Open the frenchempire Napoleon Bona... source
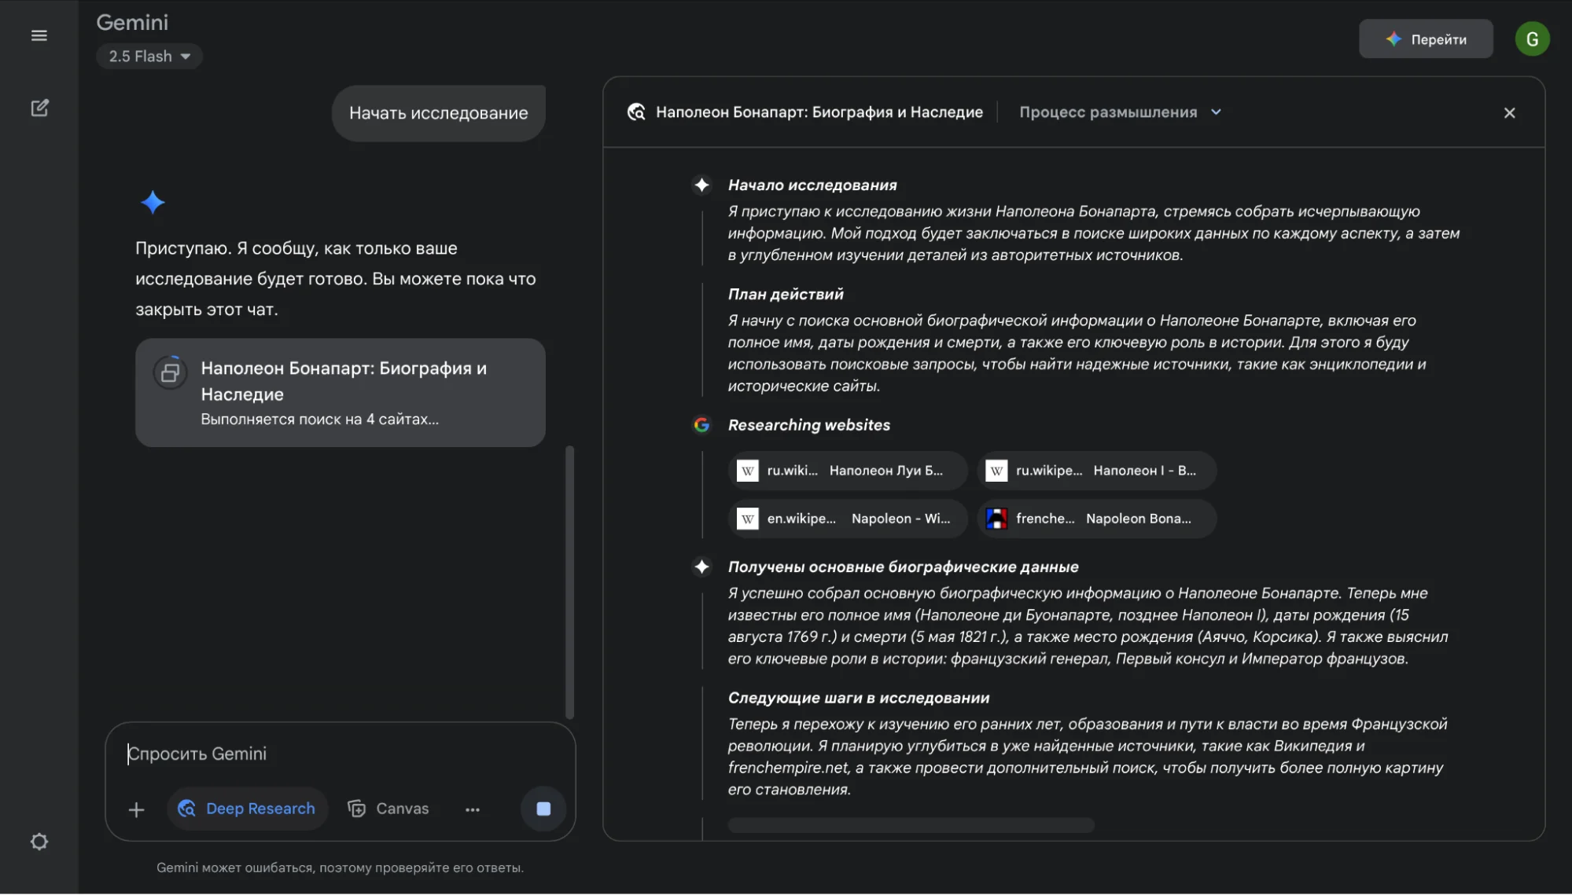 [1096, 519]
